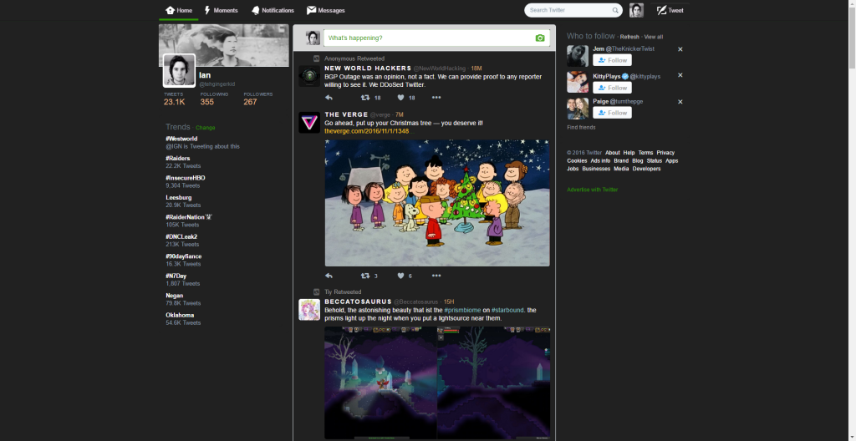Image resolution: width=856 pixels, height=441 pixels.
Task: Open the #RaiderNation trend
Action: 189,217
